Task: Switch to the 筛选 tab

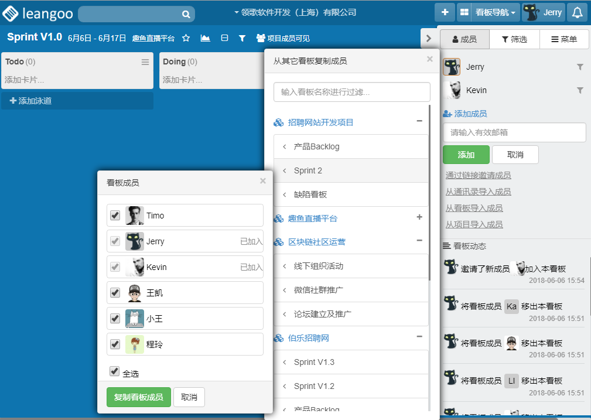Action: 514,39
